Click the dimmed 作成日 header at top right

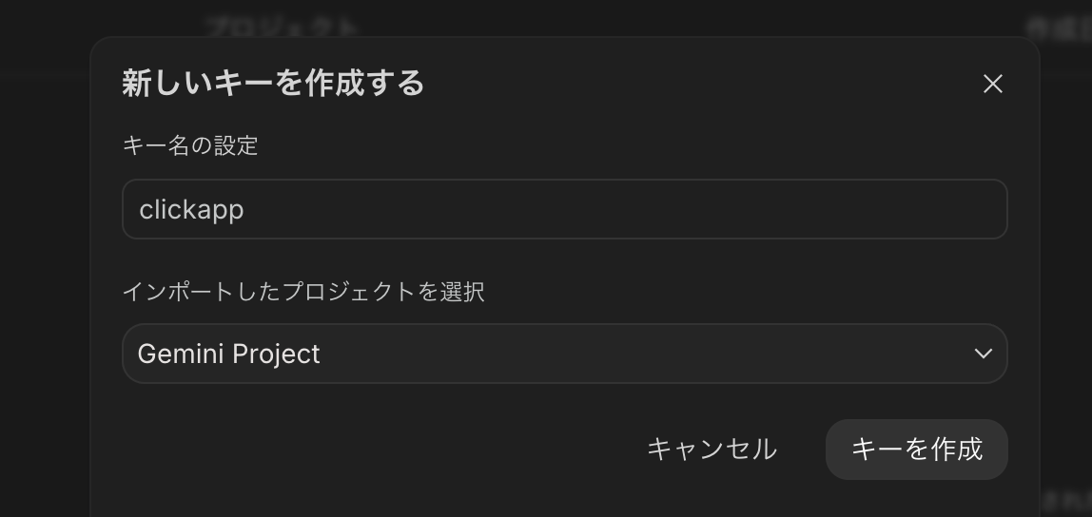pos(1058,29)
